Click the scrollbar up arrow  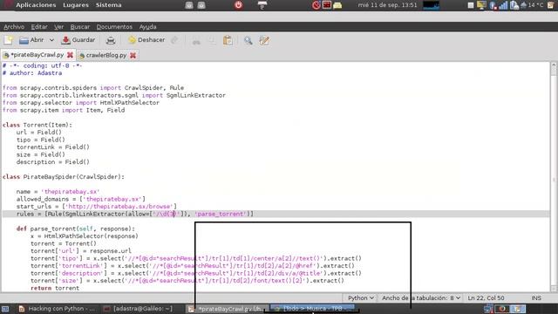click(554, 65)
